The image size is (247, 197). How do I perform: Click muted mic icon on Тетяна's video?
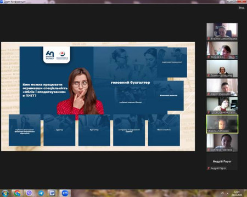(x=209, y=76)
